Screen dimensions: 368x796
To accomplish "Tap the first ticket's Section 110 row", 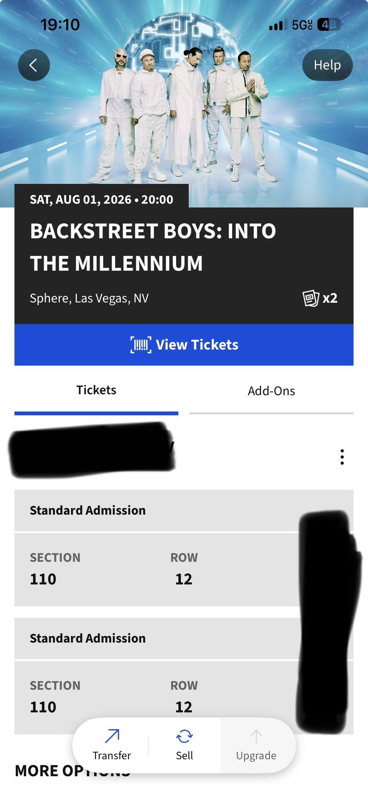I will click(x=157, y=569).
